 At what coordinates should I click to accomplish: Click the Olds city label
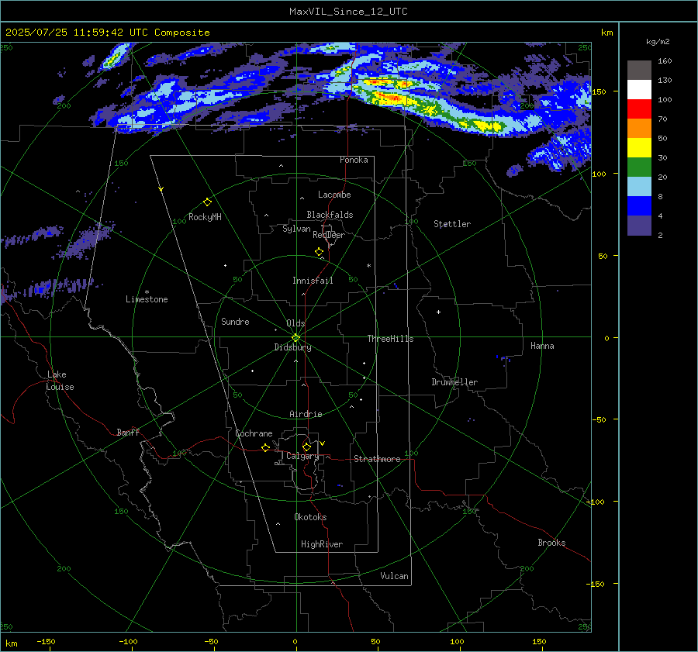295,323
